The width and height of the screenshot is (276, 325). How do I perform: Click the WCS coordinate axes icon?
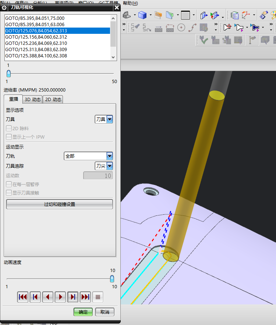click(246, 15)
